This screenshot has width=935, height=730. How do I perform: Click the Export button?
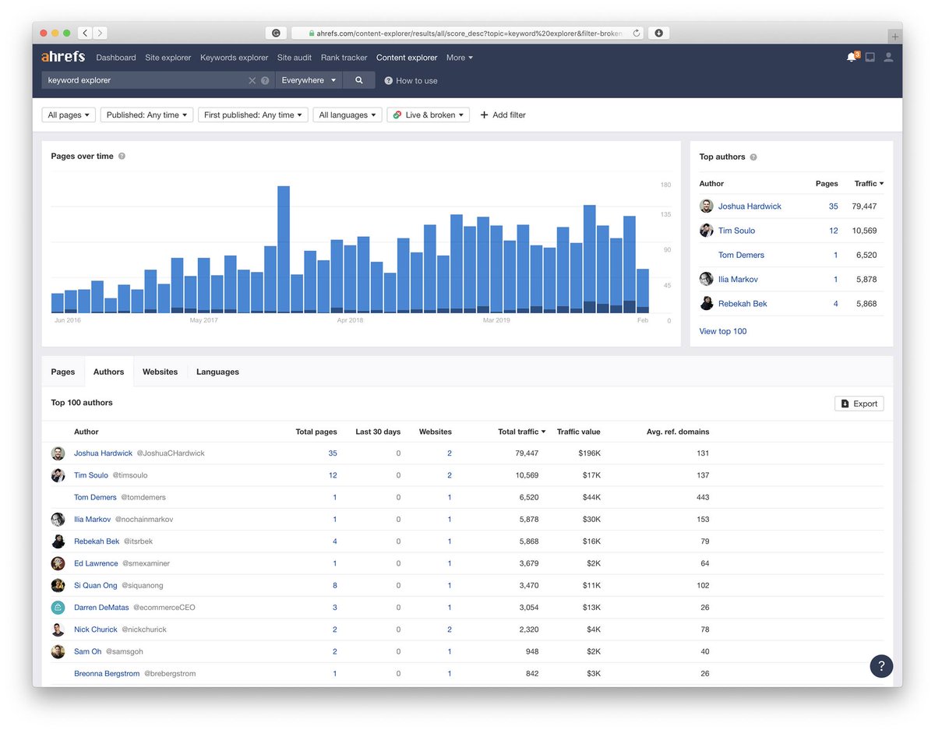pos(859,404)
